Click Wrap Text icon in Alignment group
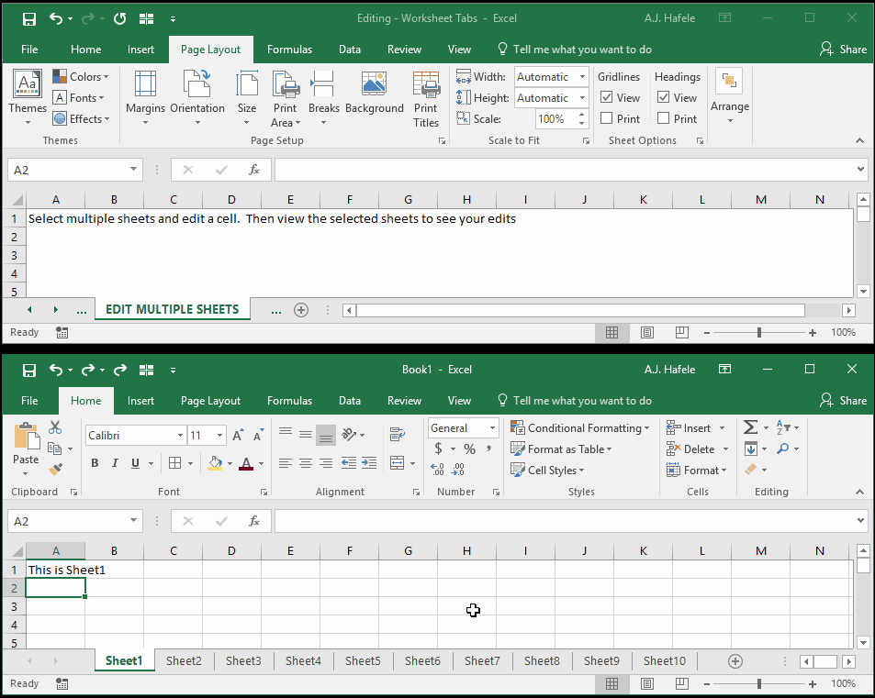 pyautogui.click(x=398, y=434)
